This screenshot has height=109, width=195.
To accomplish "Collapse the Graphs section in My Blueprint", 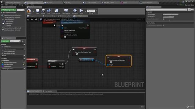I will 1,45.
